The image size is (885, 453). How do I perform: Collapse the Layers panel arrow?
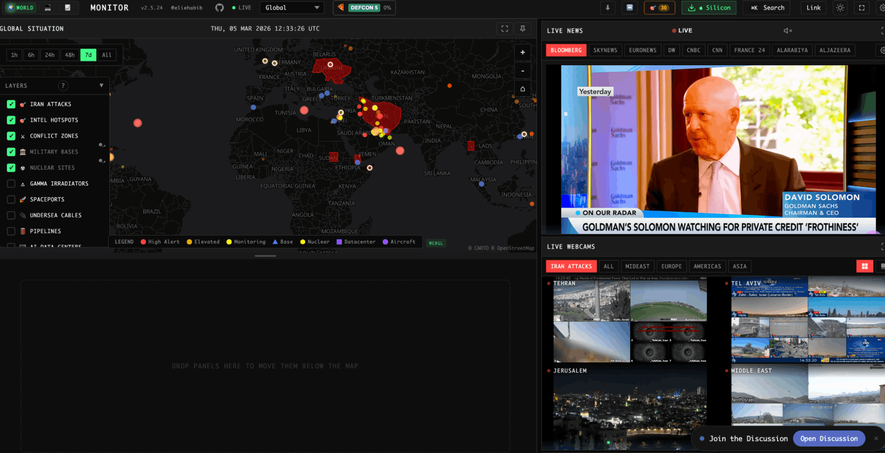click(101, 85)
